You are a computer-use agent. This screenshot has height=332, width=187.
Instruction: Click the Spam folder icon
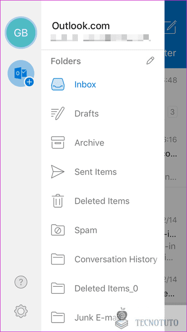(x=58, y=230)
